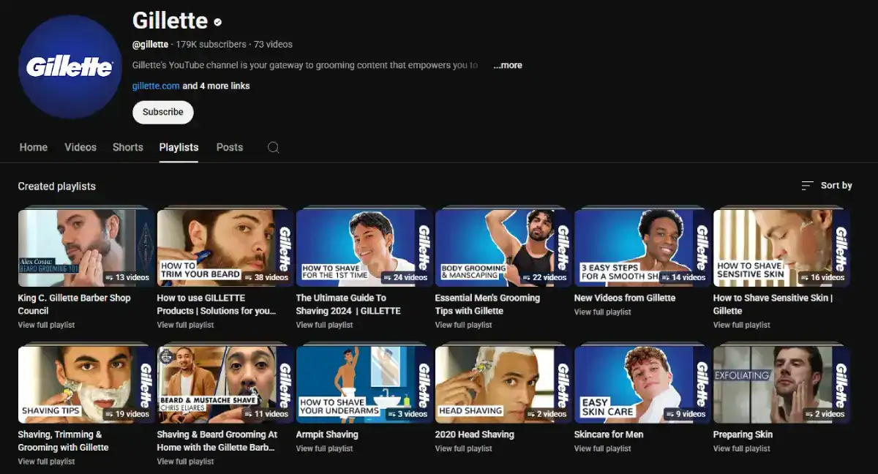Open How to Shave for the 1st Time thumbnail
Viewport: 878px width, 474px height.
pos(364,248)
